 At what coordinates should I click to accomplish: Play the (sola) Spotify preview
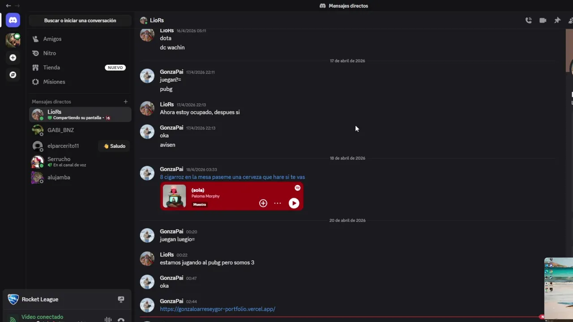point(294,203)
